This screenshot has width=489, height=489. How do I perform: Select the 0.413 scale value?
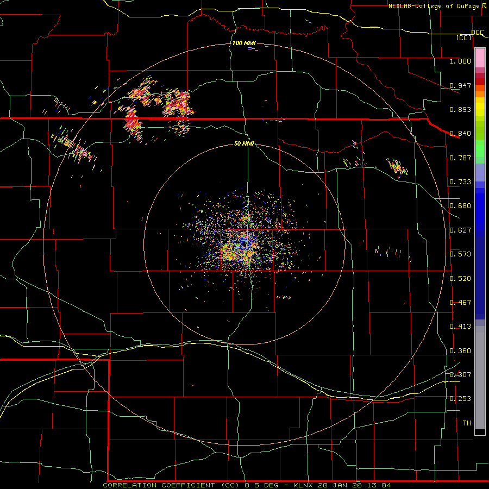tap(460, 326)
